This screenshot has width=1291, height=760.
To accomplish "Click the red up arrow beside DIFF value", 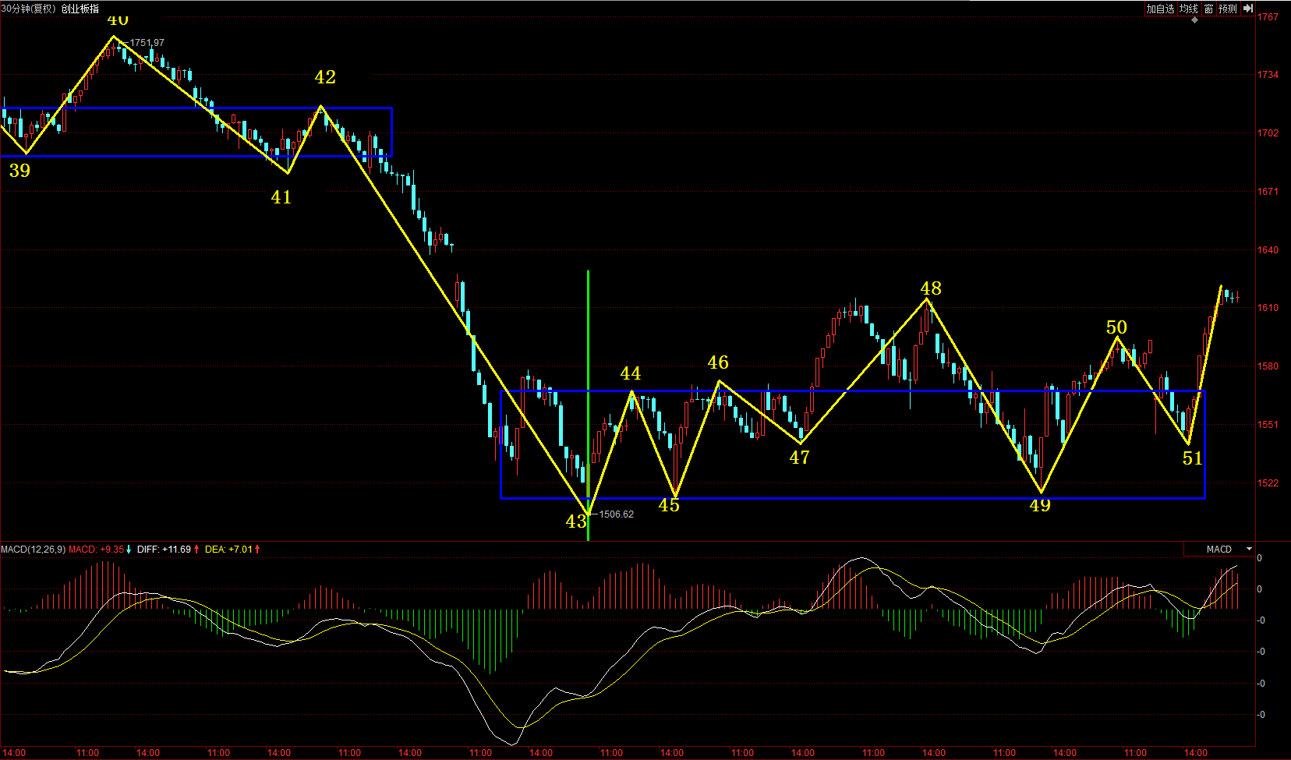I will click(196, 550).
